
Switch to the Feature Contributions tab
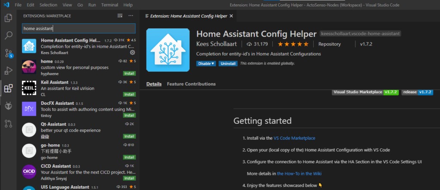tap(191, 84)
